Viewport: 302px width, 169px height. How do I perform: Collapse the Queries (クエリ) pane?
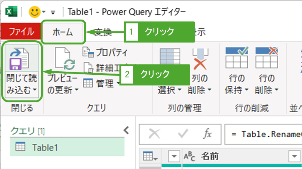click(x=126, y=131)
